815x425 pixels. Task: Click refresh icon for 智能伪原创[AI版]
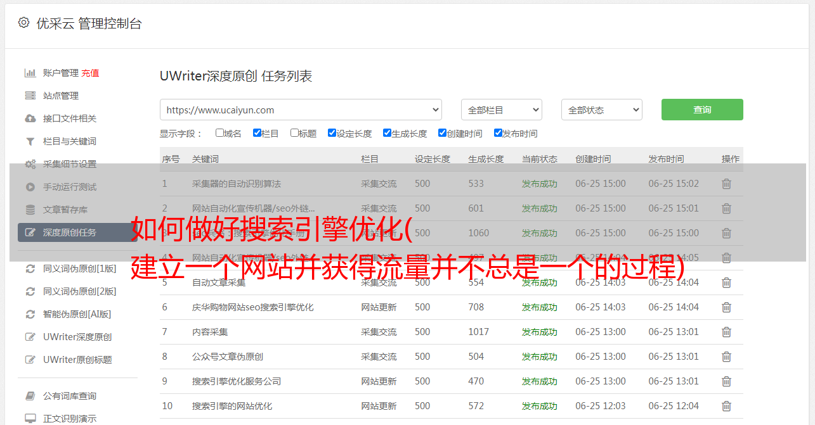tap(30, 314)
